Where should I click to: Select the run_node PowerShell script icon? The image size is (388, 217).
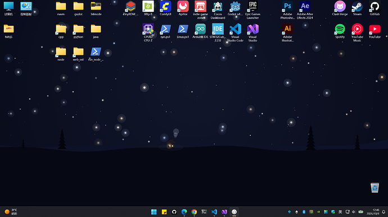pos(96,54)
